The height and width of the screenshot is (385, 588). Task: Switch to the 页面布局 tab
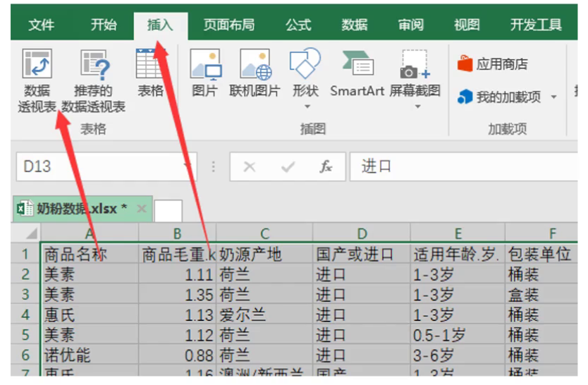click(x=228, y=25)
